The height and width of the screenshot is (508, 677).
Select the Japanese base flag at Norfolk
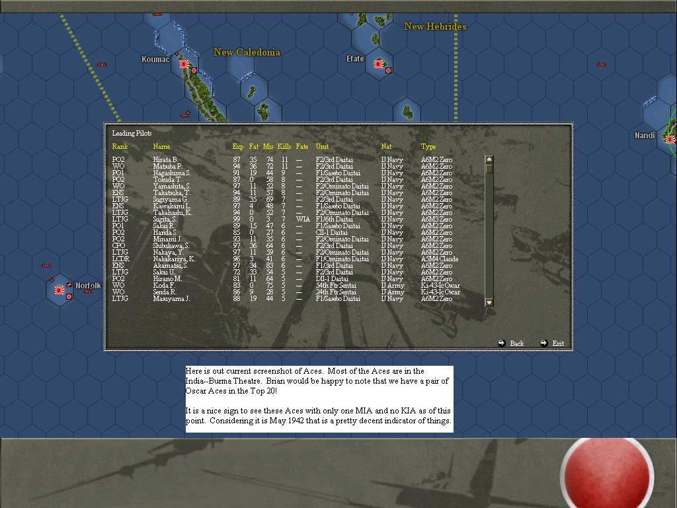(x=59, y=290)
